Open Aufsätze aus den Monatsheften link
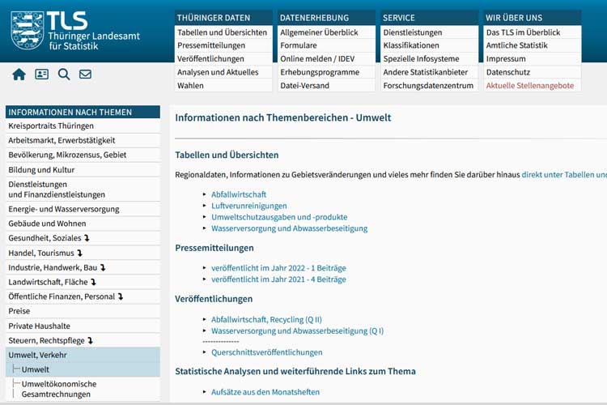This screenshot has height=405, width=607. (265, 392)
